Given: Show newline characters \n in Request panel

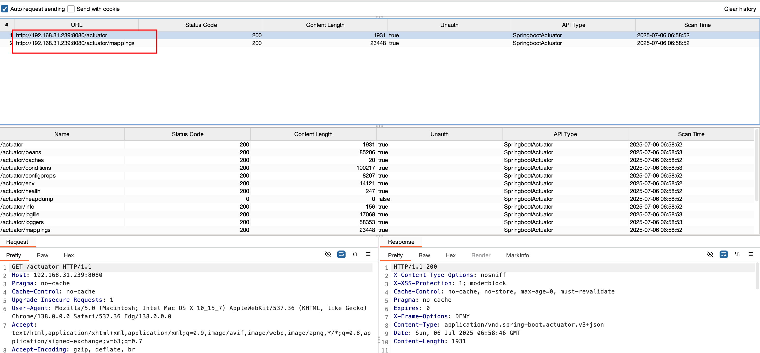Looking at the screenshot, I should 355,254.
